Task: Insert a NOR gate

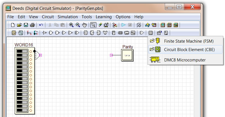Action: coord(70,33)
